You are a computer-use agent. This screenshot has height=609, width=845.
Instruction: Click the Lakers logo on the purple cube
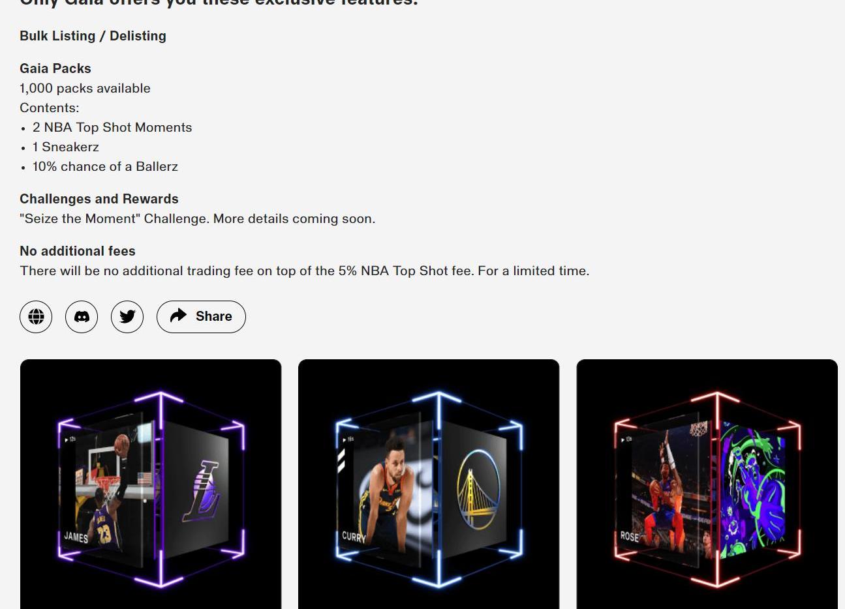pyautogui.click(x=201, y=491)
